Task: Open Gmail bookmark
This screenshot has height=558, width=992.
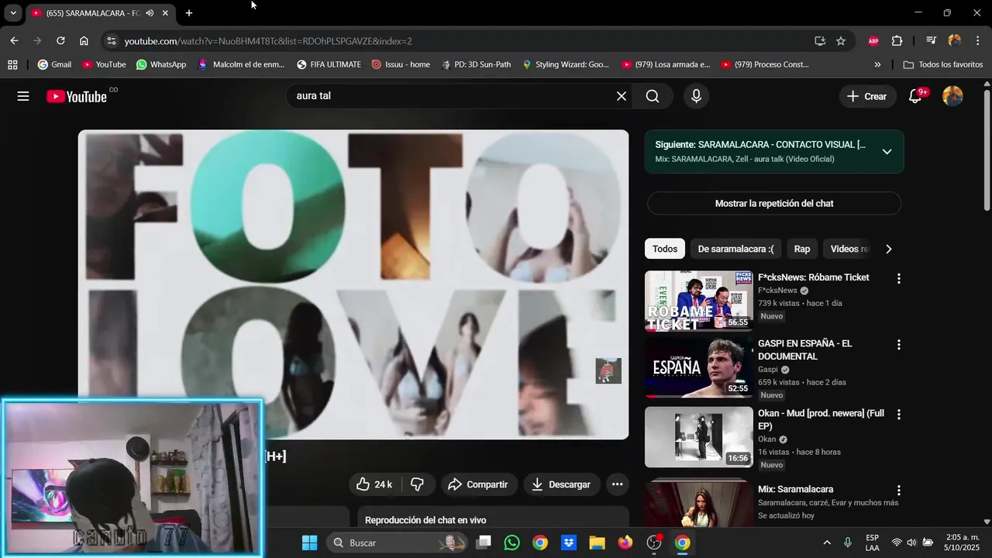Action: click(54, 64)
